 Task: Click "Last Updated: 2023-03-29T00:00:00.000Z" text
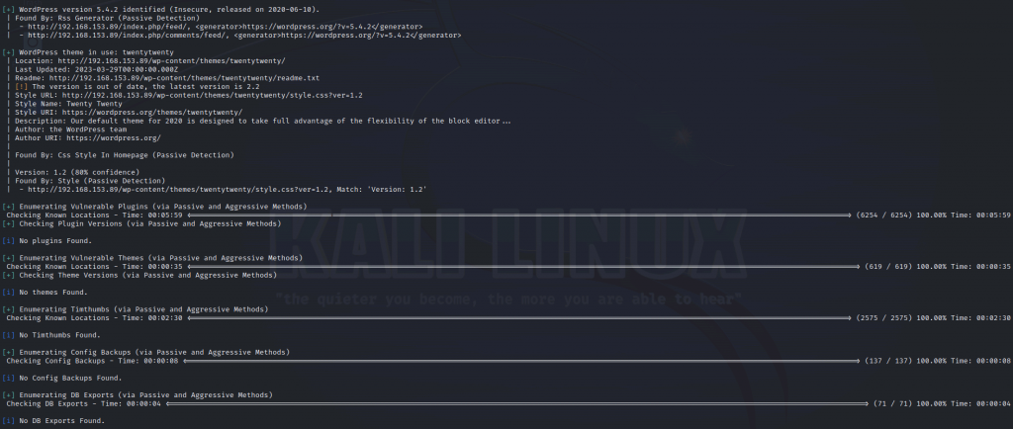pyautogui.click(x=96, y=69)
